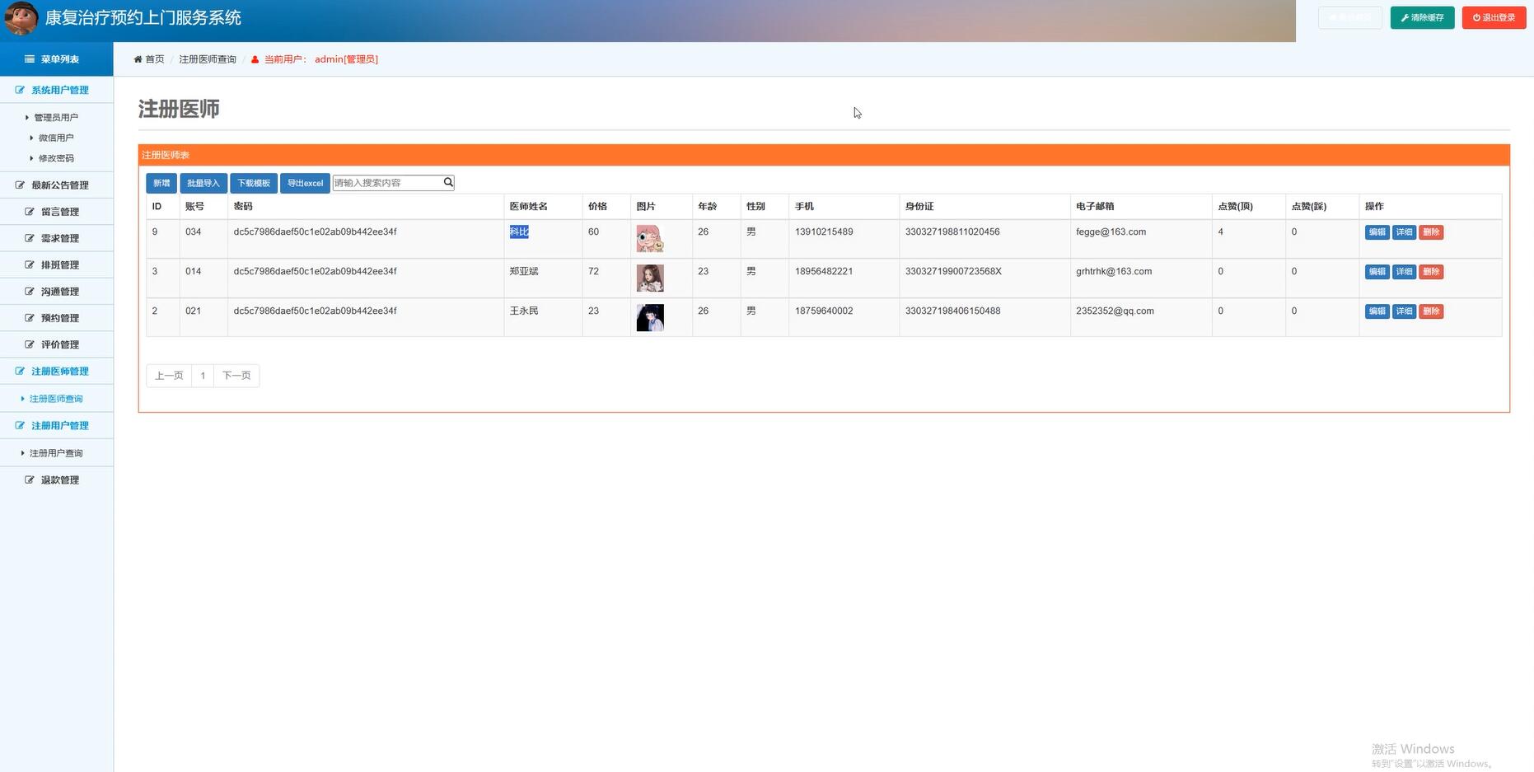
Task: Click the edit icon beside 留言管理
Action: [x=30, y=212]
